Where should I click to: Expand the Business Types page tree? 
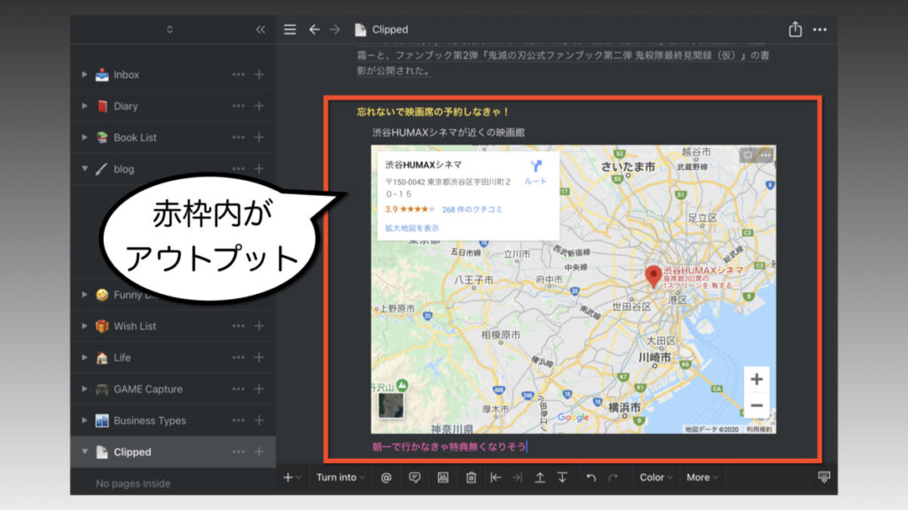click(84, 421)
